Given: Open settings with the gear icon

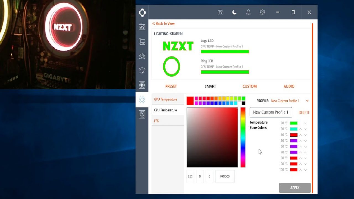Looking at the screenshot, I should pos(262,12).
